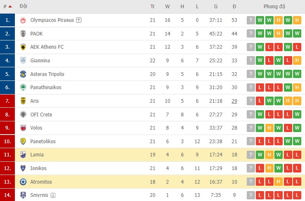Click the underlined 29 points for Aris
305x201 pixels.
pos(234,101)
